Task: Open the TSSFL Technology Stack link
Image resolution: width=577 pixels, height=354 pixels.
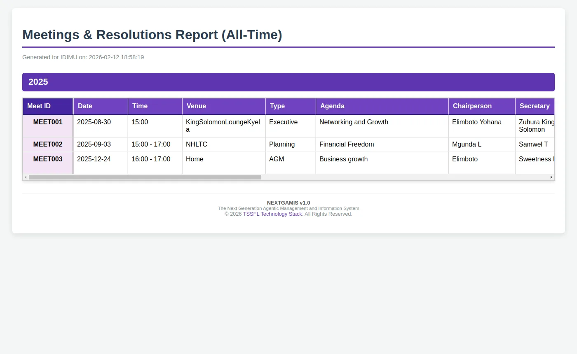Action: 272,214
